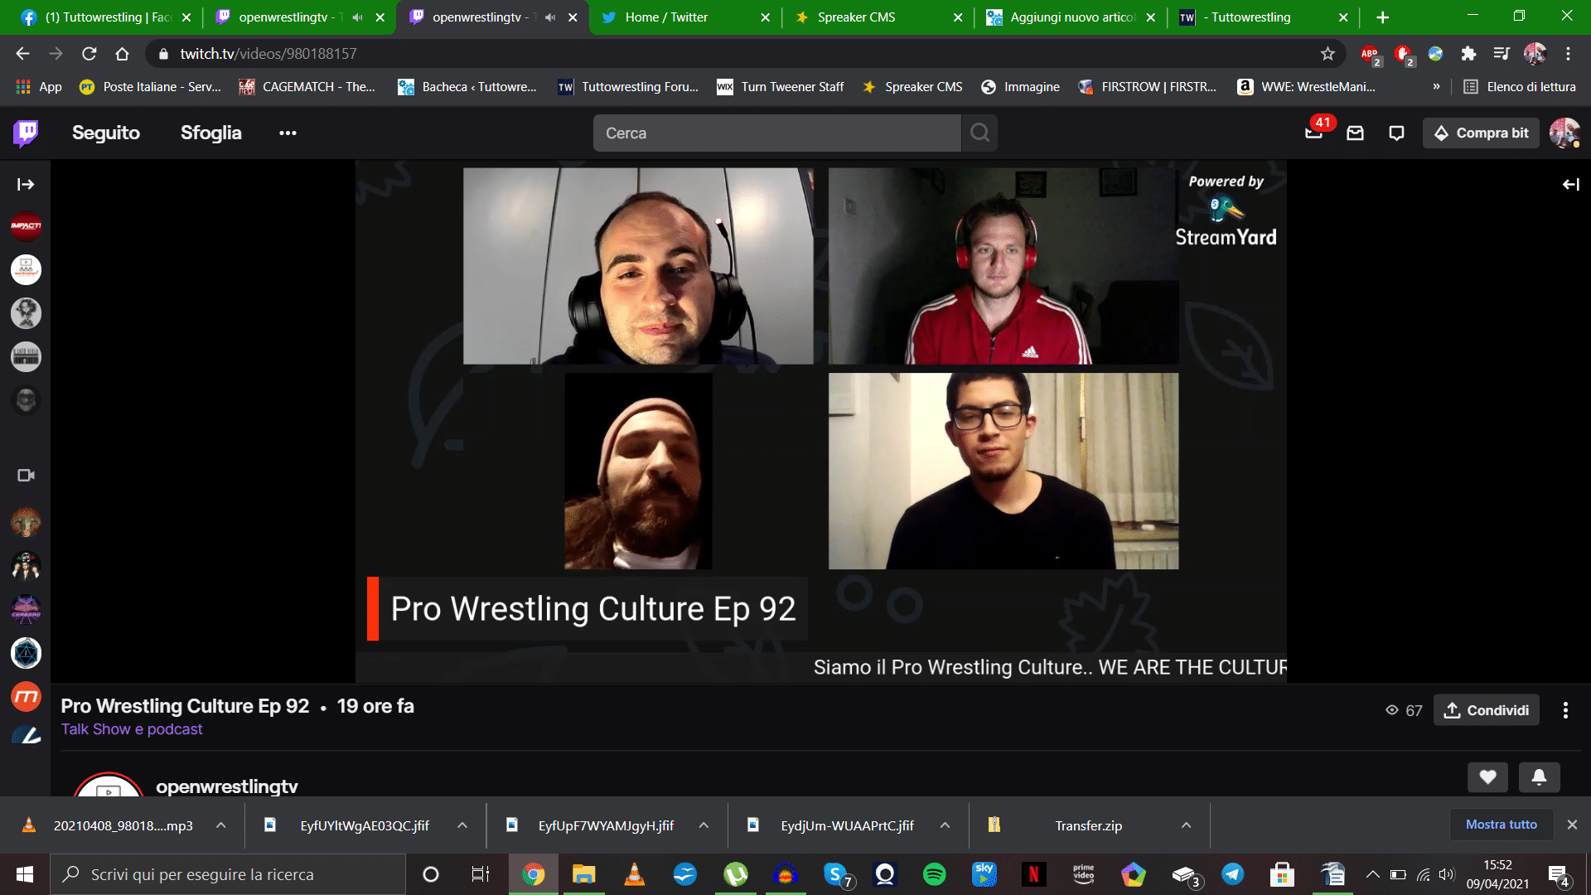Collapse the right chat panel arrow
Viewport: 1591px width, 895px height.
1570,184
